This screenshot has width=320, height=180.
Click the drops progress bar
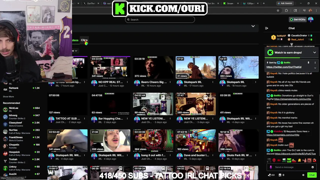click(291, 58)
